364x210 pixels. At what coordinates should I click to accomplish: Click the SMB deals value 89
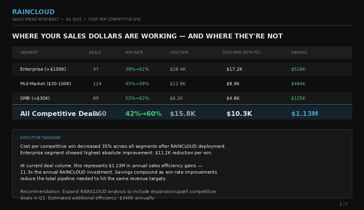pos(95,98)
